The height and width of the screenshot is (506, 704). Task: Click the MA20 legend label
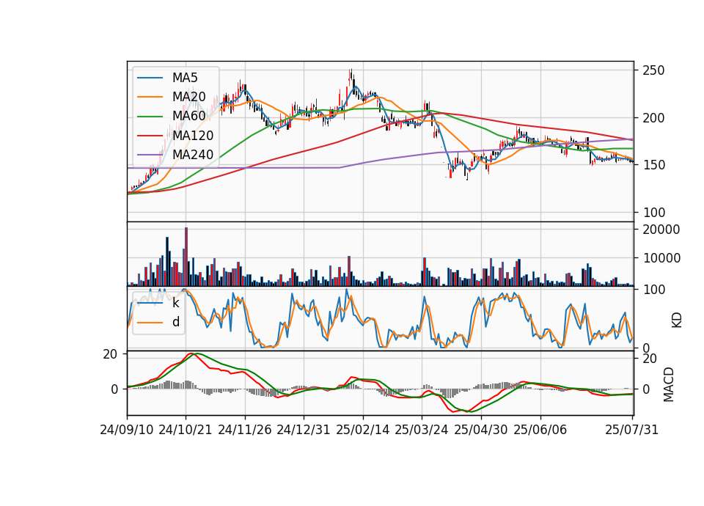coord(188,97)
